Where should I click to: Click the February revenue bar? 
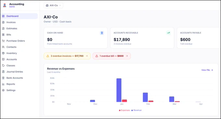click(145, 97)
